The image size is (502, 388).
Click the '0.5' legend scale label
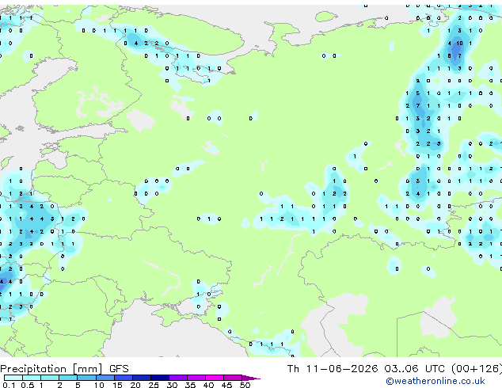pyautogui.click(x=28, y=385)
